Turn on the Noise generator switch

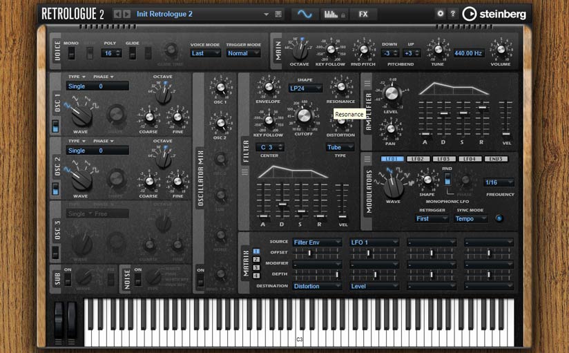[137, 279]
